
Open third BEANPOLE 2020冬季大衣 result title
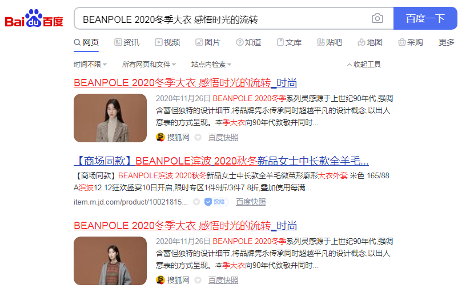[x=185, y=225]
